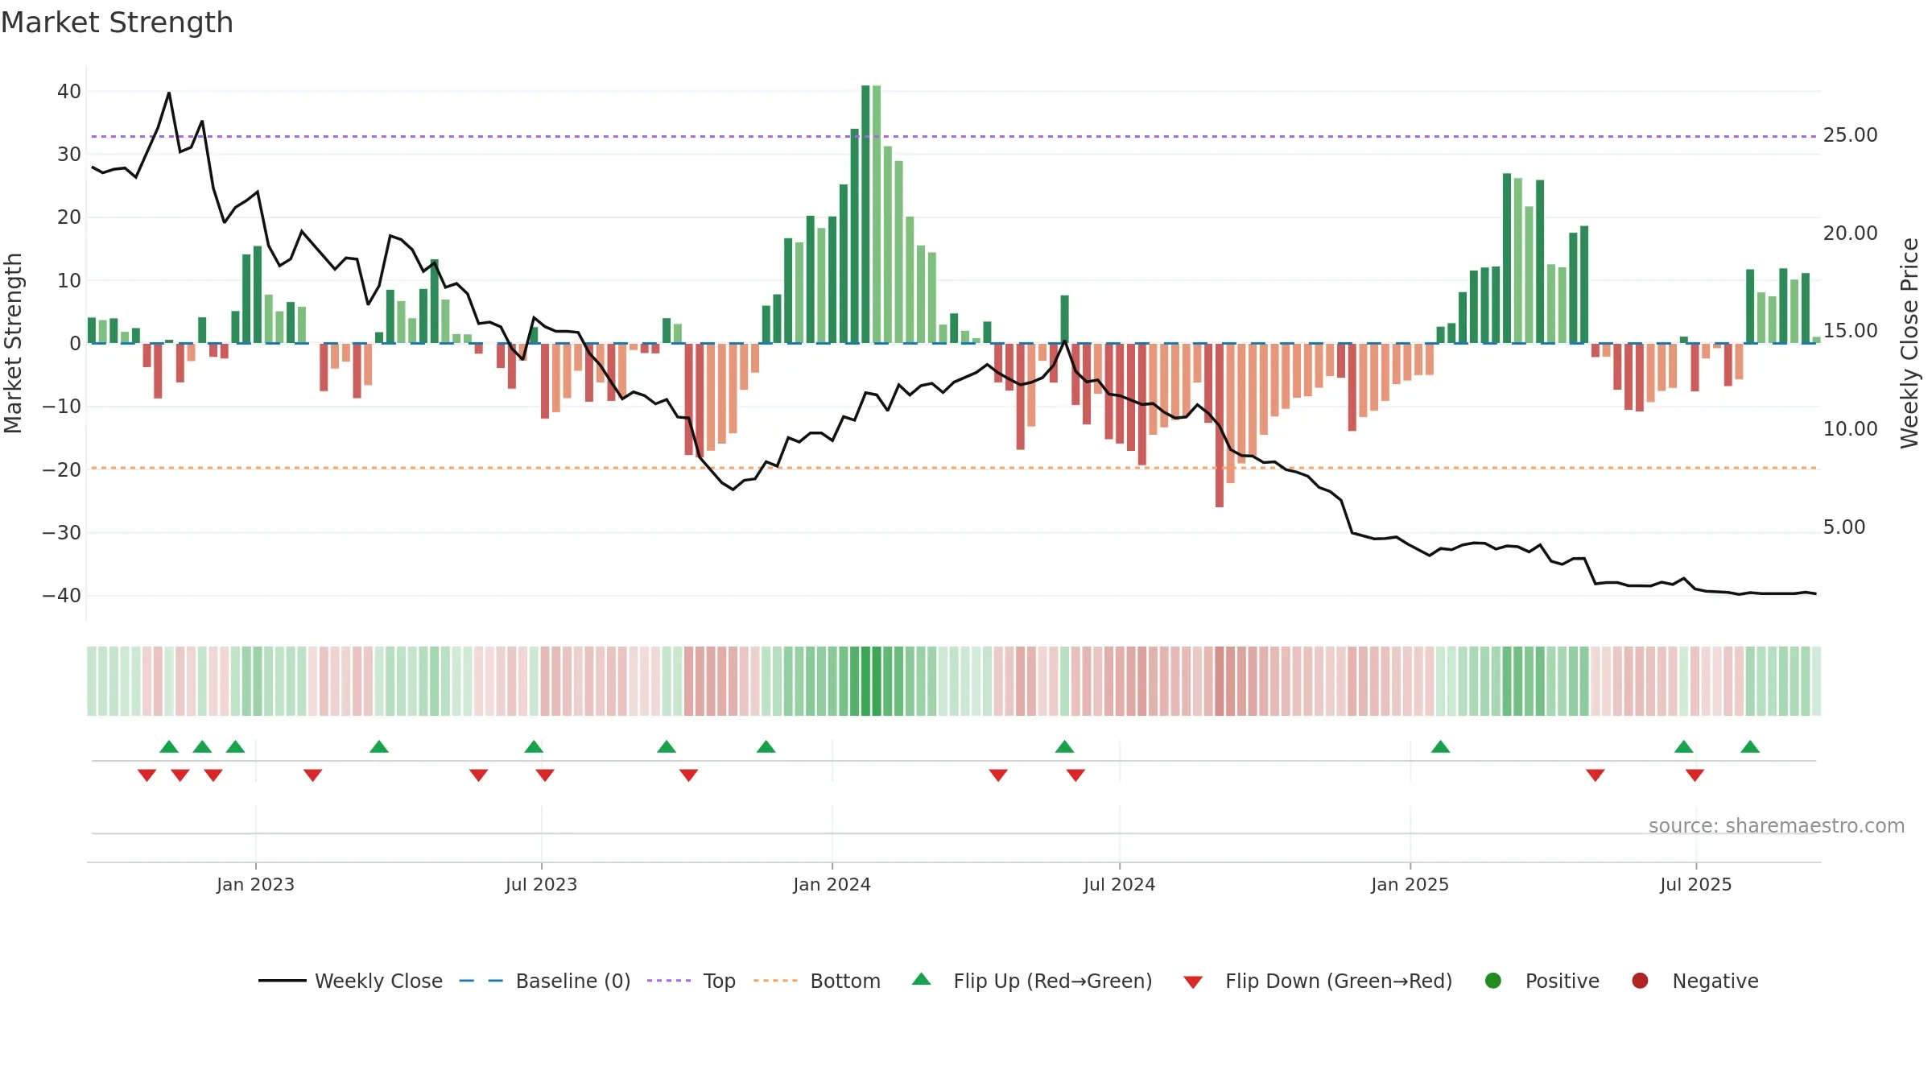The height and width of the screenshot is (1087, 1932).
Task: Click the only red flip-down marker between Jan 2025 and Jul 2025
Action: [x=1596, y=775]
